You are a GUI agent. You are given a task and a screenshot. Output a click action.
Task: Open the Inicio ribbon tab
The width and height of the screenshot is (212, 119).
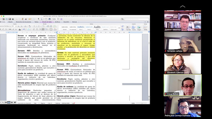[3, 22]
